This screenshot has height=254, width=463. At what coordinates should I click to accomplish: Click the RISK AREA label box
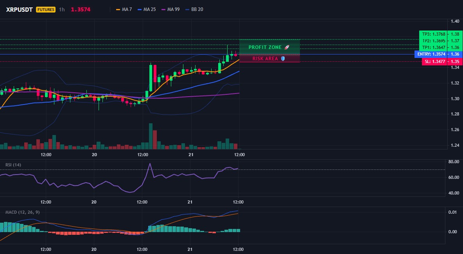[x=269, y=59]
